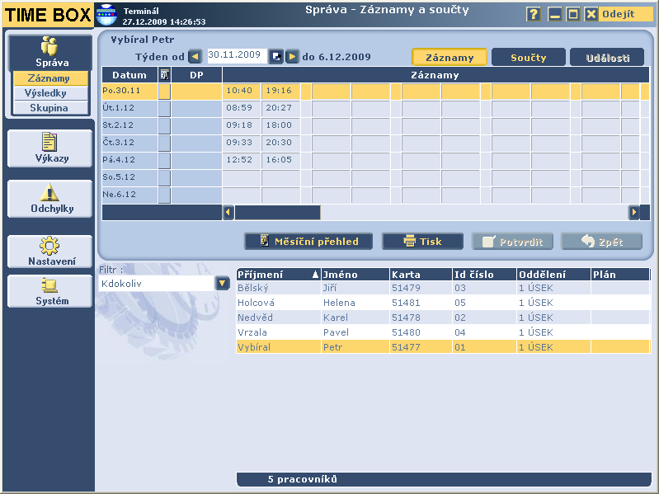Click week start date field 30.11.2009
The width and height of the screenshot is (659, 494).
(237, 56)
